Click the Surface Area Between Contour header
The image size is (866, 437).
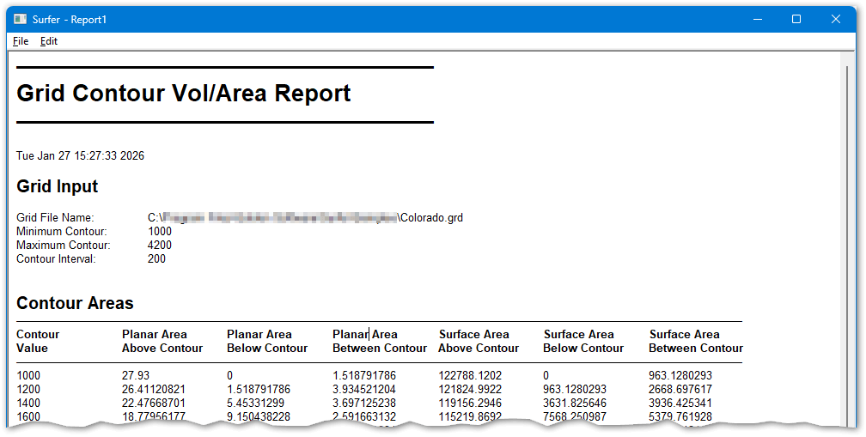pyautogui.click(x=695, y=342)
